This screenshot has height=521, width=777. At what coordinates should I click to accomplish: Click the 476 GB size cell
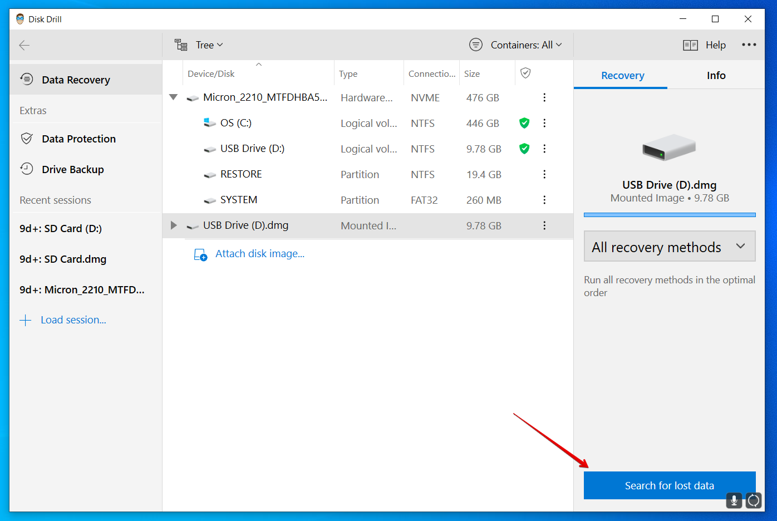(x=483, y=97)
